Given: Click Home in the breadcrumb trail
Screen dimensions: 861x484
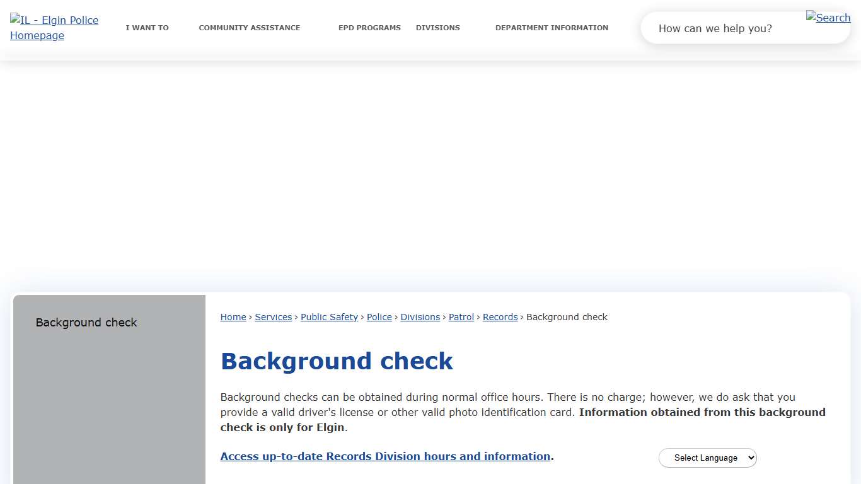Looking at the screenshot, I should coord(233,317).
